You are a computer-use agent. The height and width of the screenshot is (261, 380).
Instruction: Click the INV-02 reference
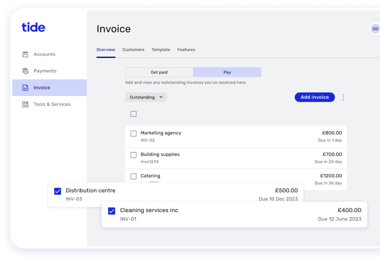148,140
